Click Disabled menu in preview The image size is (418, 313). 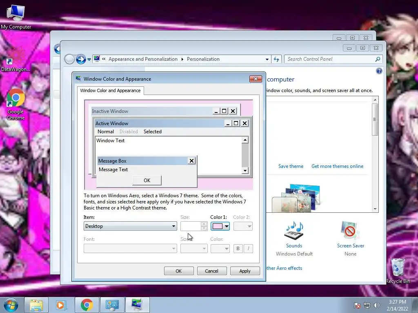129,132
